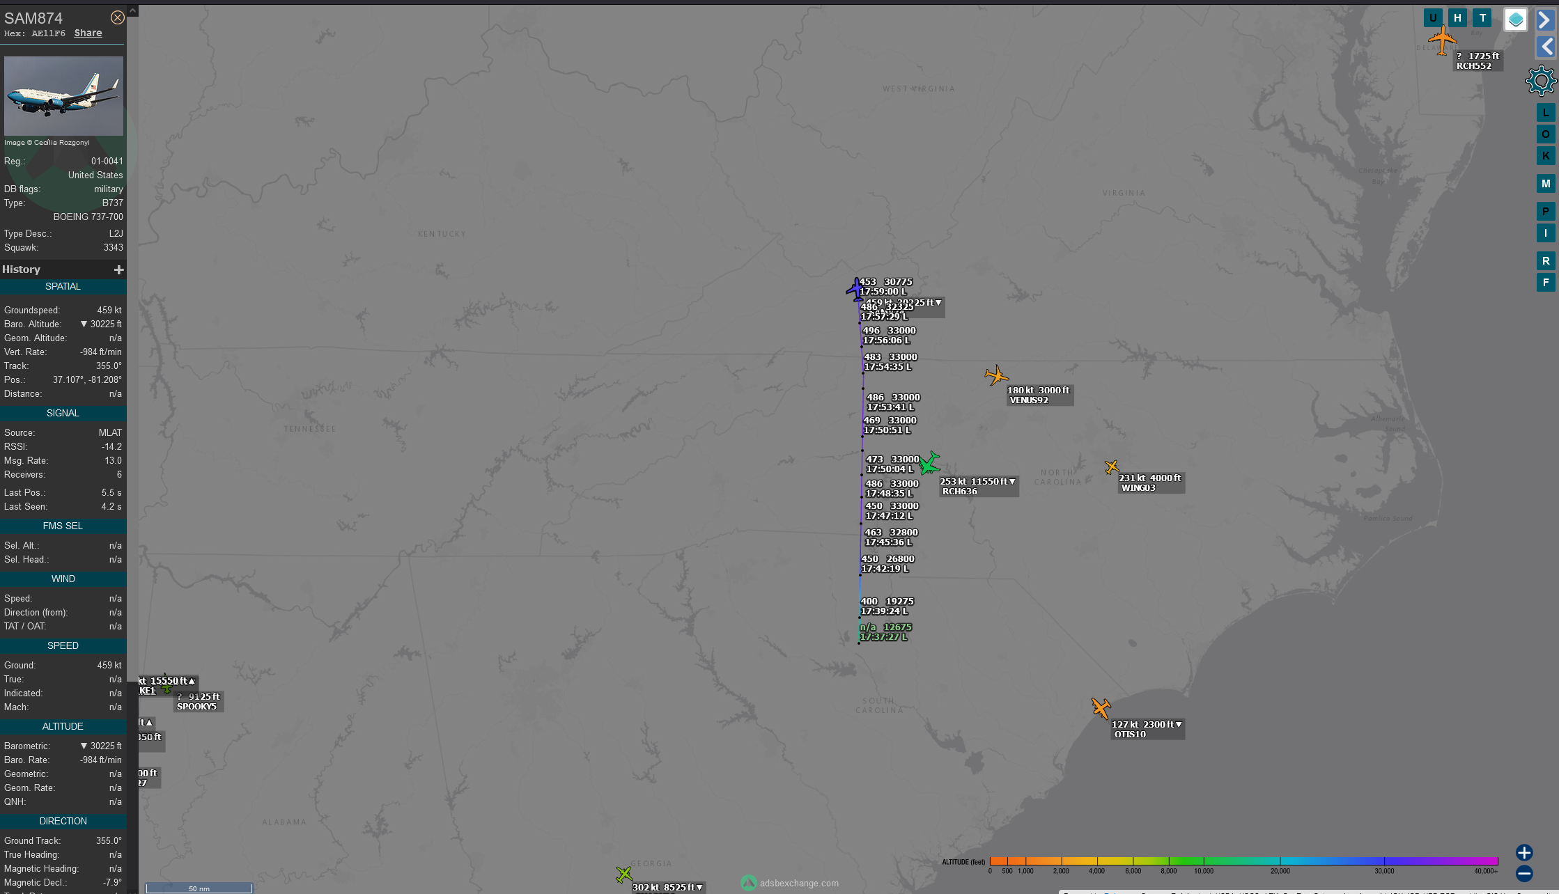Open the map layers selector icon

[x=1516, y=19]
